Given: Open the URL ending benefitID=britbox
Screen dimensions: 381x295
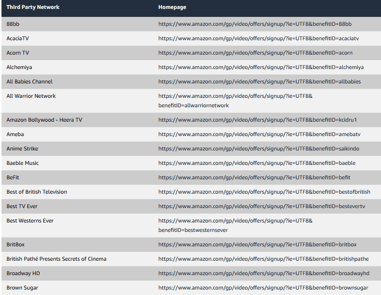Looking at the screenshot, I should pyautogui.click(x=257, y=244).
